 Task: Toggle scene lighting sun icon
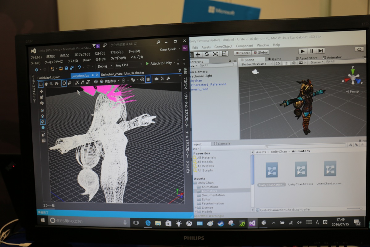point(286,63)
